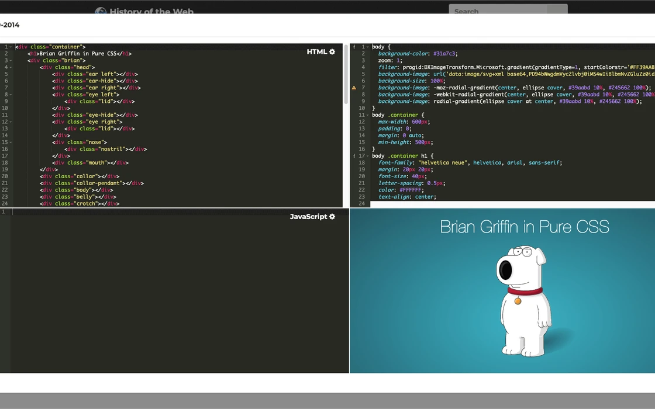Click the "color: #FFFFFF" CSS line
Image resolution: width=655 pixels, height=409 pixels.
click(x=401, y=190)
